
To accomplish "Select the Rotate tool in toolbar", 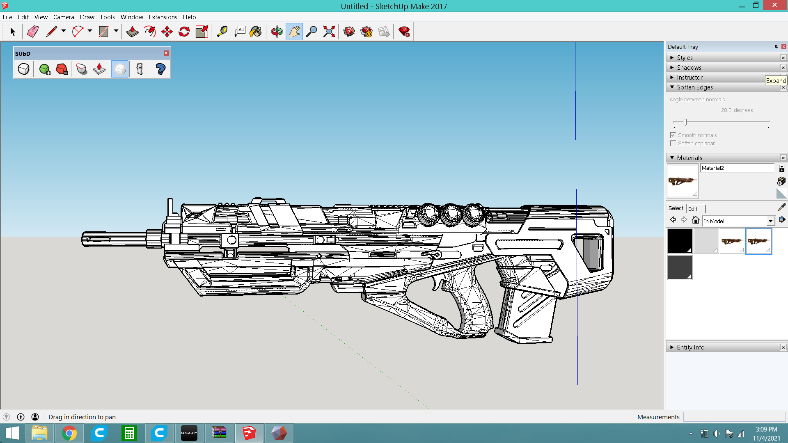I will click(x=184, y=32).
